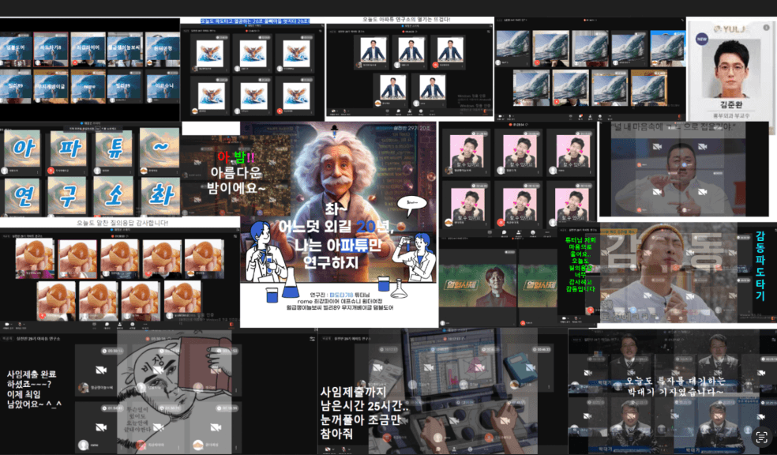Click the wave tile showing letter 파
The width and height of the screenshot is (777, 455).
click(x=68, y=149)
